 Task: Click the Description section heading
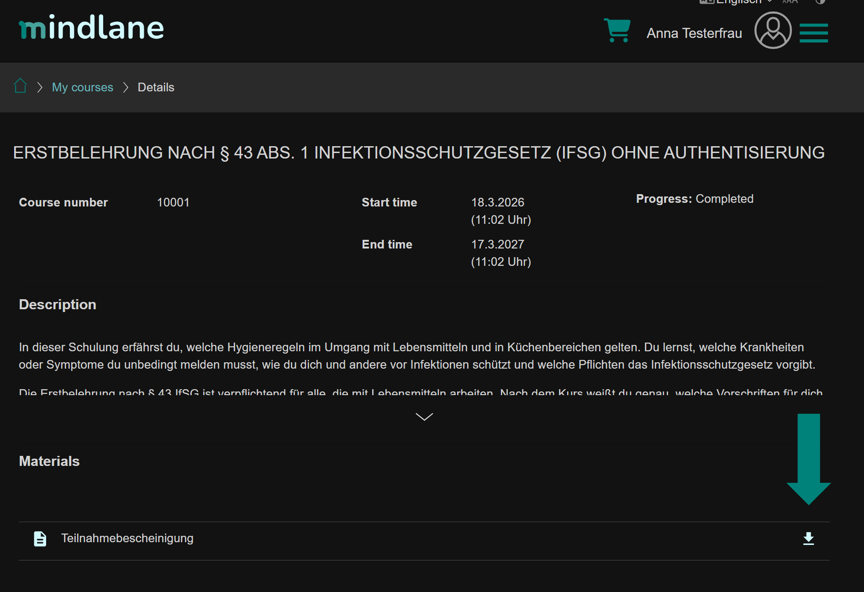[x=58, y=305]
